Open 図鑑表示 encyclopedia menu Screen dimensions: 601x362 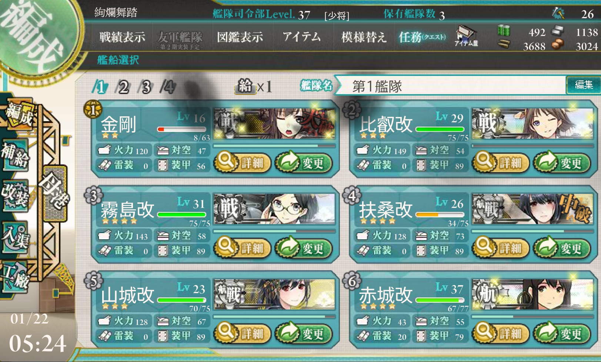click(x=240, y=37)
